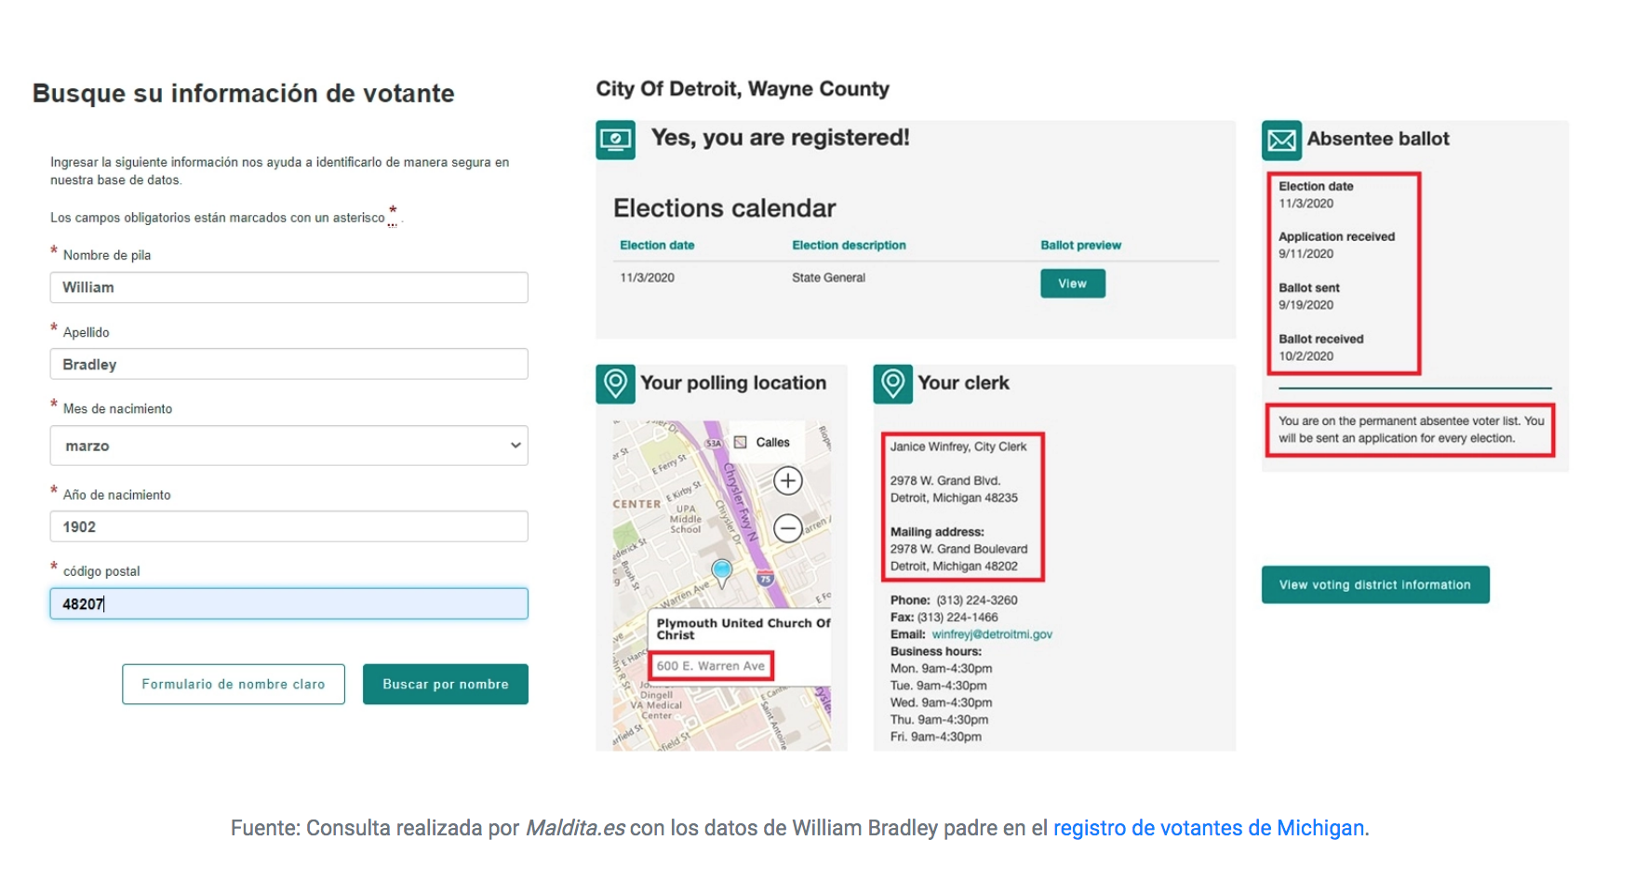Viewport: 1634px width, 880px height.
Task: Open registro de votantes de Michigan link
Action: click(x=1209, y=828)
